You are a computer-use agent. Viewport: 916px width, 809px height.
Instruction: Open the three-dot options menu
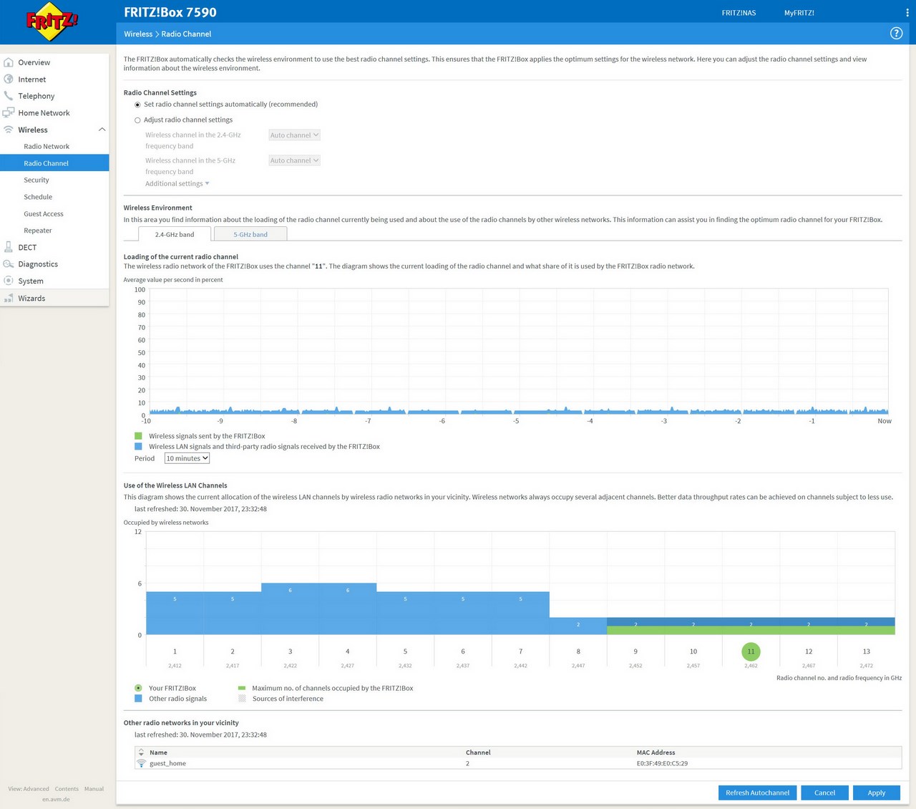pos(907,13)
